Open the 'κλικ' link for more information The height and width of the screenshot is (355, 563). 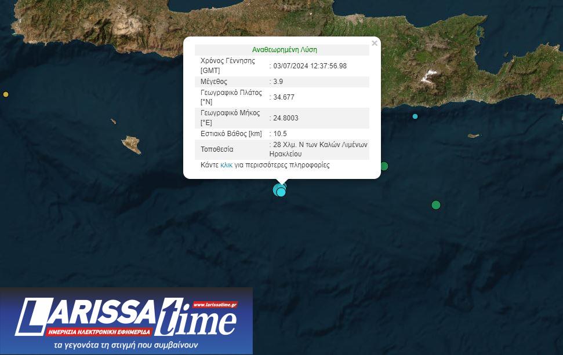[x=226, y=165]
